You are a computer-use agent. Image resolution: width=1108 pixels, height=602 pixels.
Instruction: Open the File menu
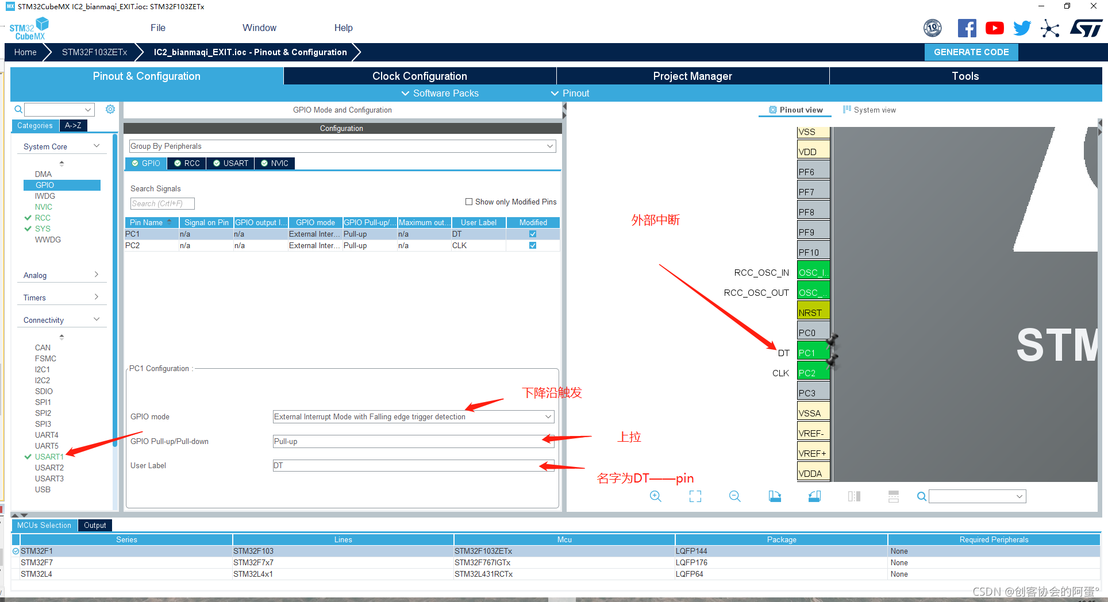158,28
